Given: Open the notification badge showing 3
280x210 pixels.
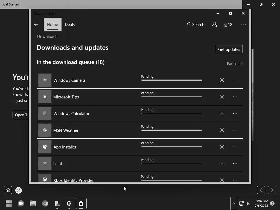Looking at the screenshot, I should coord(272,203).
